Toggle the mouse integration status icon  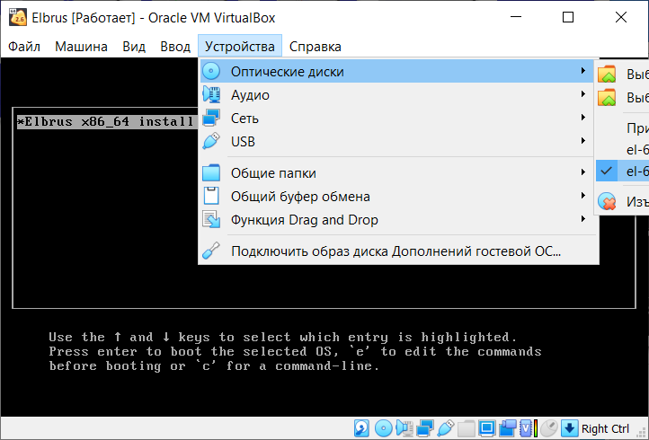click(x=549, y=428)
